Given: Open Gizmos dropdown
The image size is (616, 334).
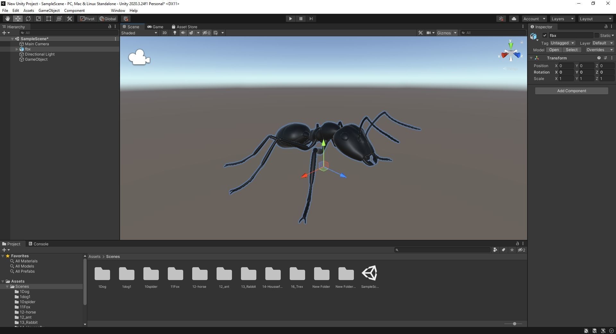Looking at the screenshot, I should pos(447,33).
